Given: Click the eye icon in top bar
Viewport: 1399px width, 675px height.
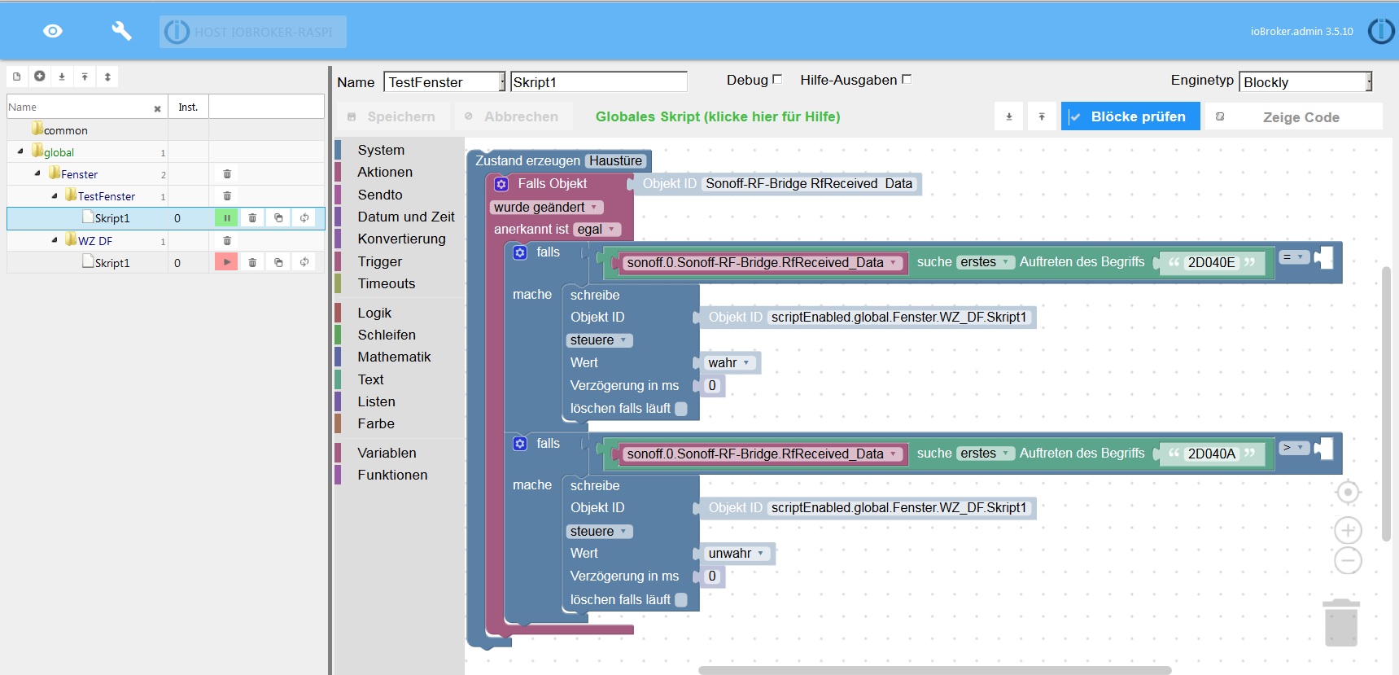Looking at the screenshot, I should [x=53, y=31].
